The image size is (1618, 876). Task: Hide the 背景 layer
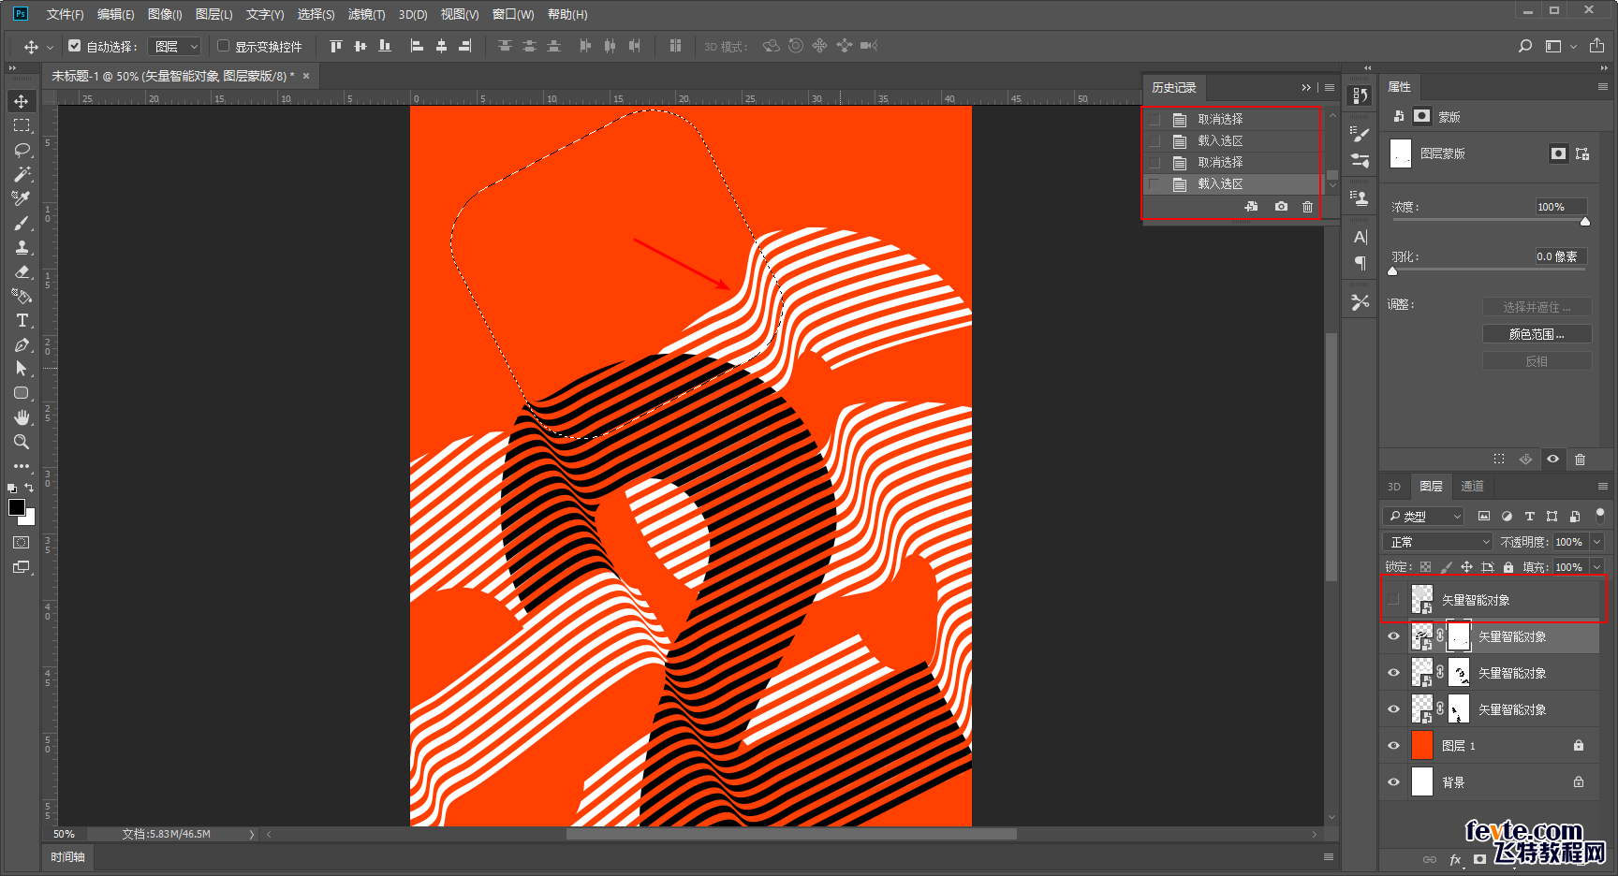1393,782
